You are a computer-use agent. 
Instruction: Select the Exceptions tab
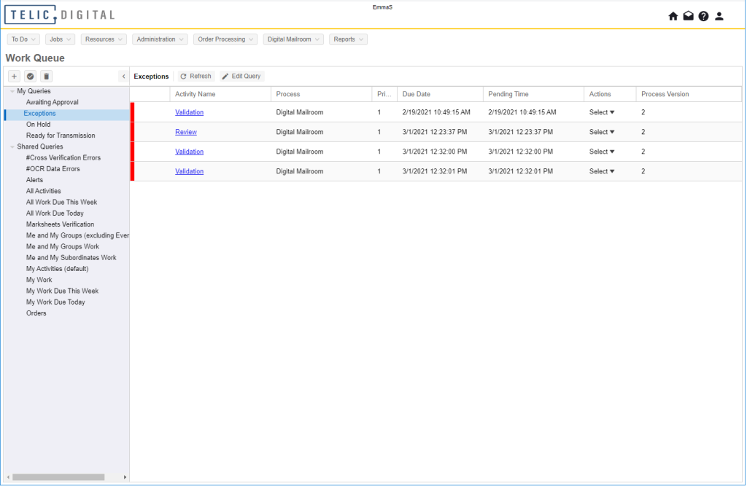(151, 76)
